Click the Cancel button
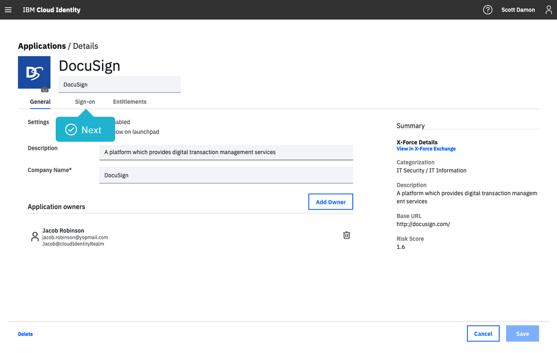 [x=483, y=333]
